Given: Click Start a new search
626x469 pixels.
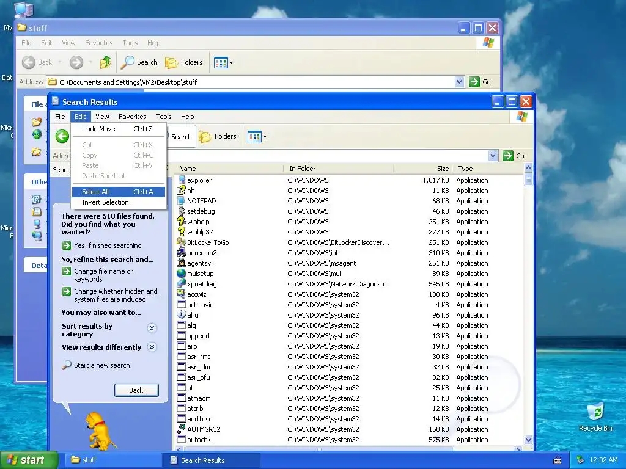Looking at the screenshot, I should pyautogui.click(x=96, y=365).
